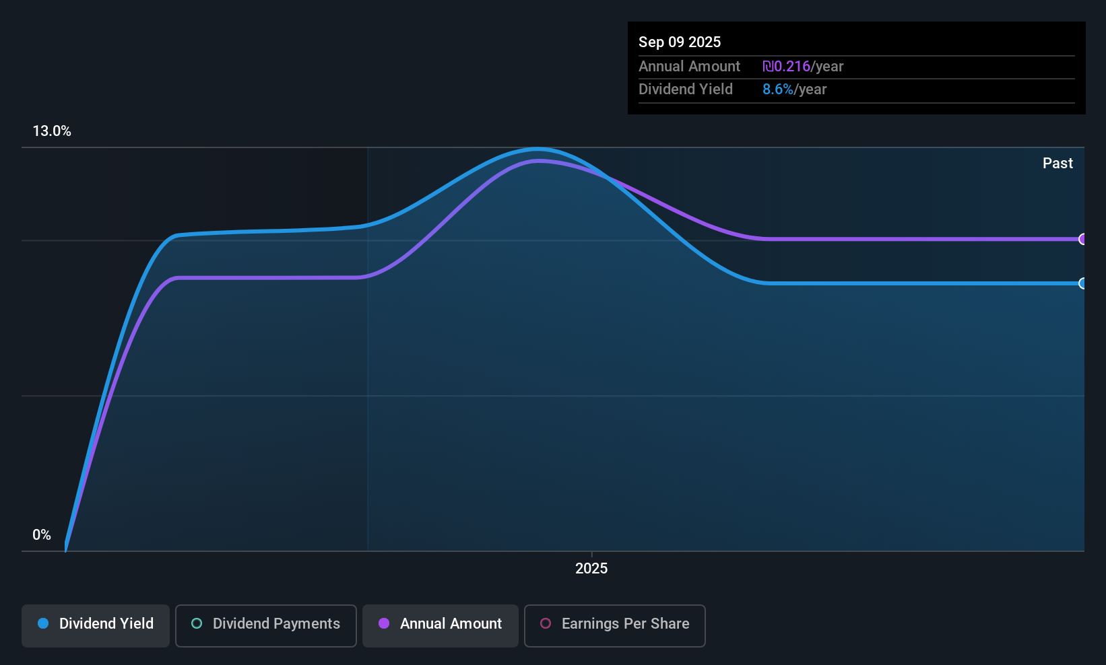Click the Sep 09 2025 tooltip date
The width and height of the screenshot is (1106, 665).
(x=680, y=42)
